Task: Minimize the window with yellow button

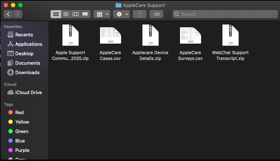Action: point(13,5)
